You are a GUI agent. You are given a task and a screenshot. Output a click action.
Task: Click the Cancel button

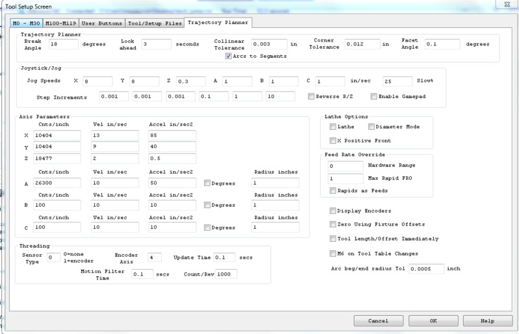coord(377,321)
